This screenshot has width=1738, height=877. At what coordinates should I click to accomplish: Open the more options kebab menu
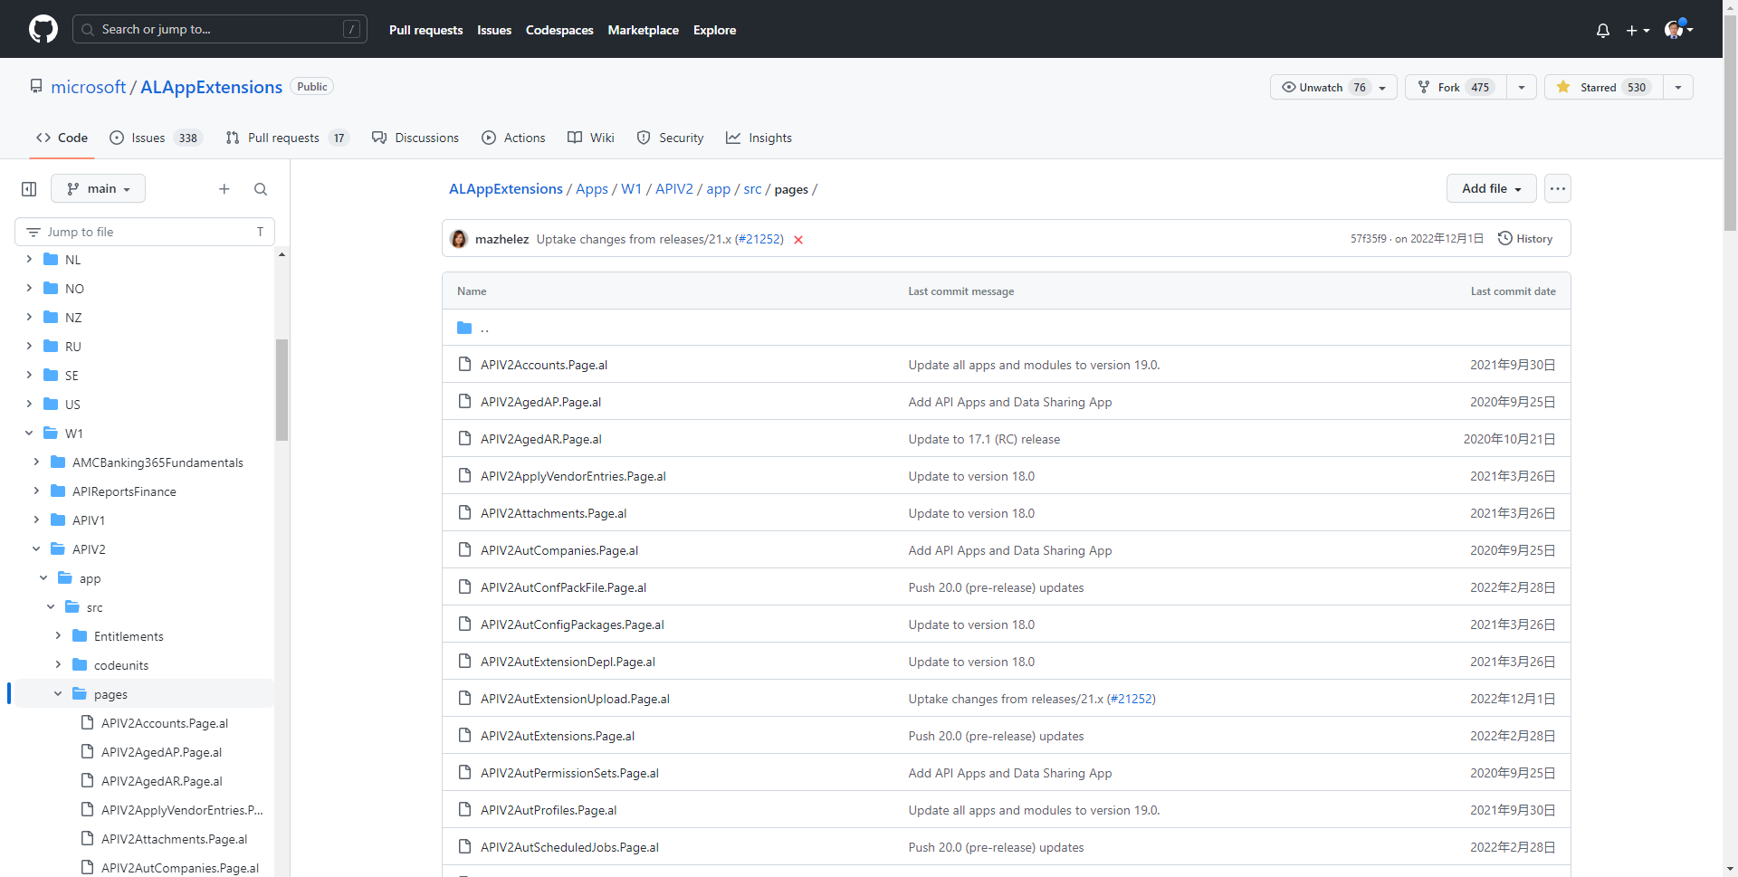click(x=1557, y=188)
